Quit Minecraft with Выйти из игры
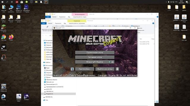 coord(105,69)
